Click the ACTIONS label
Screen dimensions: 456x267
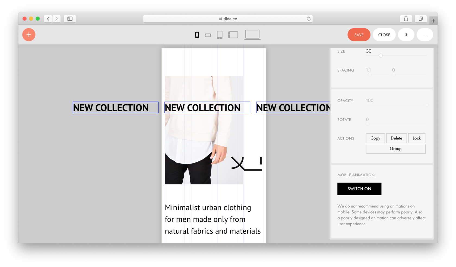[x=346, y=138]
